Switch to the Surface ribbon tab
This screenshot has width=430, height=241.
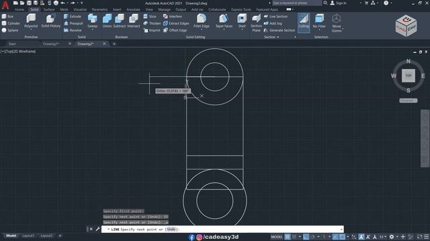(49, 9)
